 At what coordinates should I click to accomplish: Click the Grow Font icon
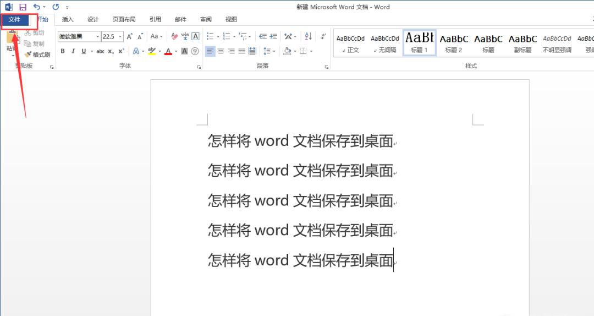pos(130,36)
